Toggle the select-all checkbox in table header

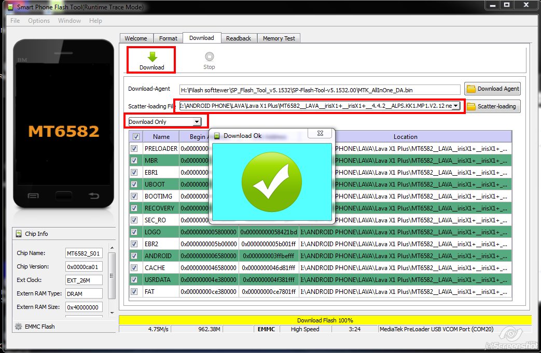136,136
